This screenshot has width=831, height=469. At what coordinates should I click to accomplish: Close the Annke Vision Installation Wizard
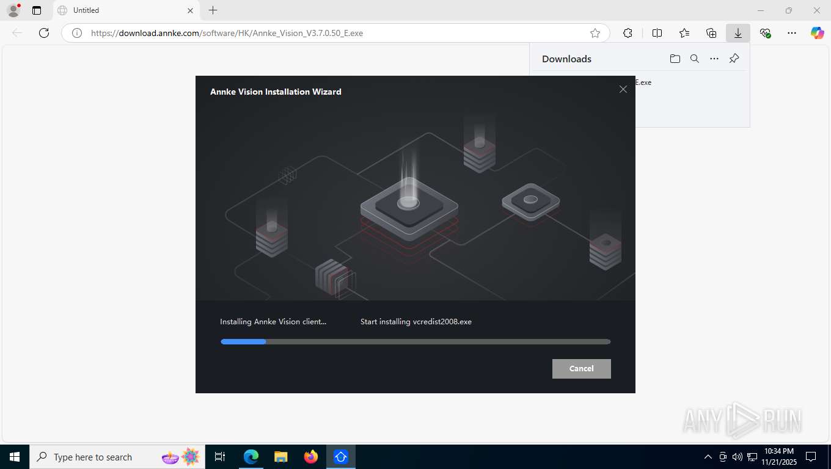[x=623, y=89]
